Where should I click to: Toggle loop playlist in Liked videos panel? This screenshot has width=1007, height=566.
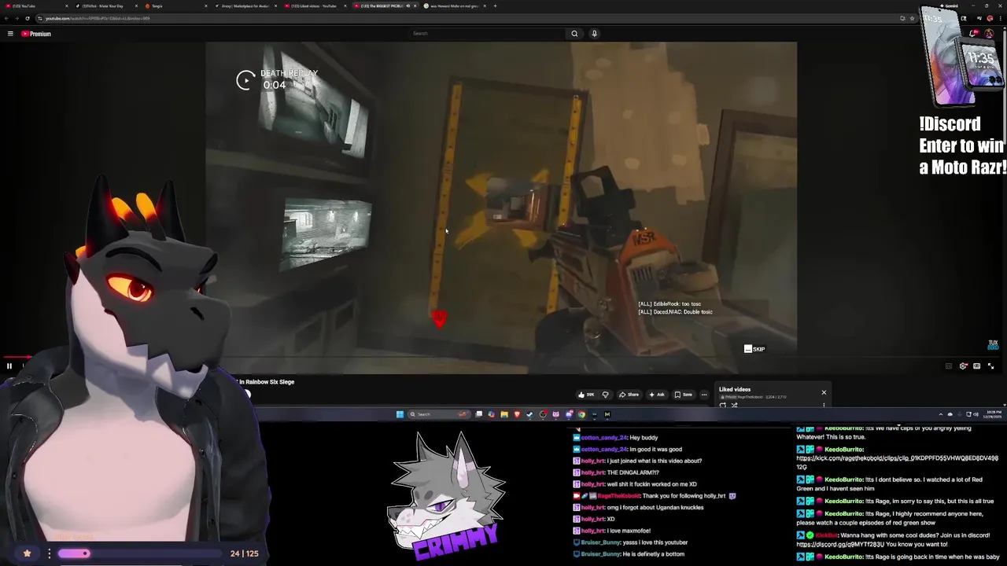pyautogui.click(x=722, y=405)
